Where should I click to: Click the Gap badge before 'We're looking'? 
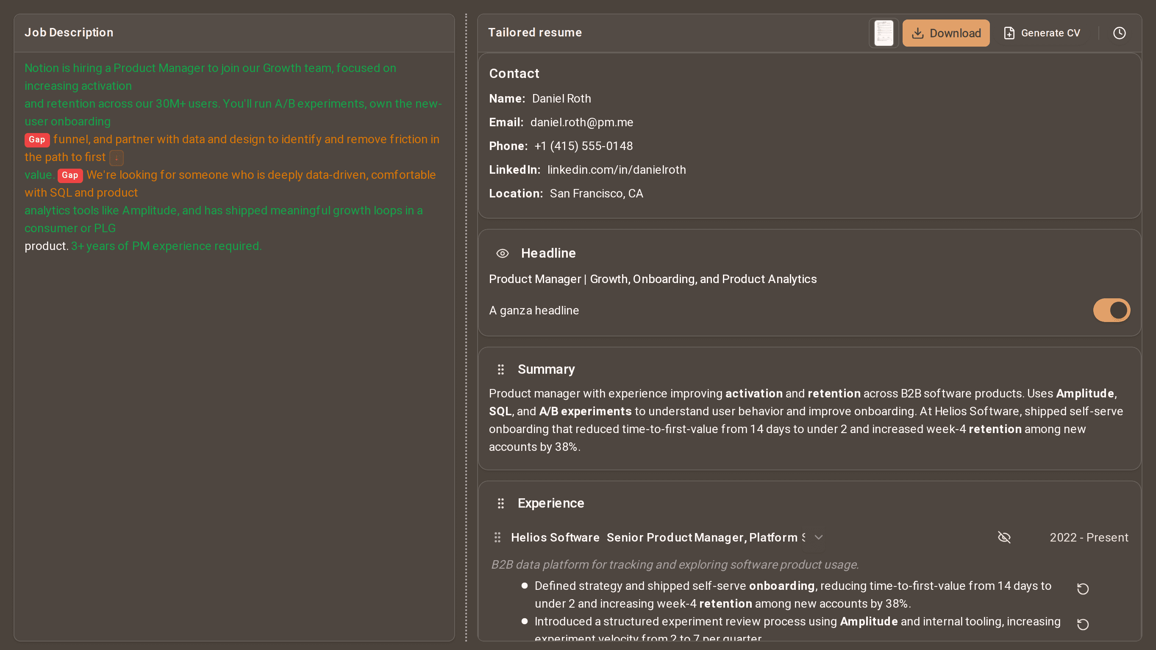tap(70, 175)
